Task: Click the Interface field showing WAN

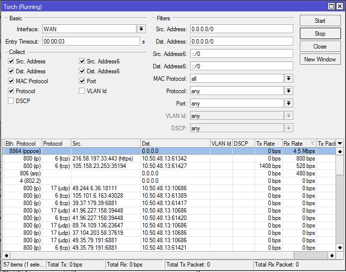Action: (x=89, y=29)
